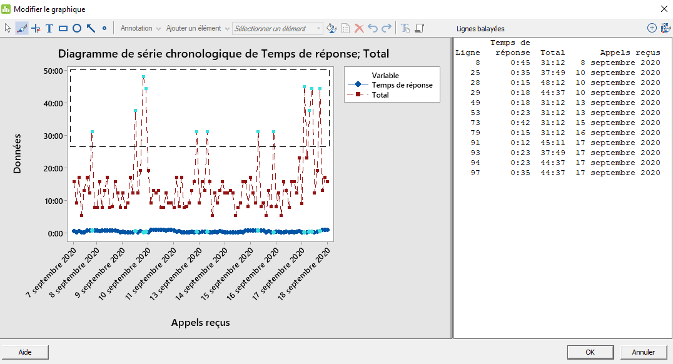Pick the text annotation tool
This screenshot has height=364, width=673.
[x=49, y=28]
